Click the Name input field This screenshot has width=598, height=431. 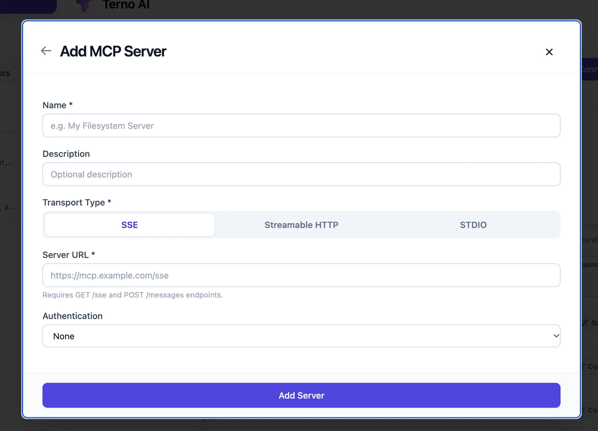tap(301, 125)
